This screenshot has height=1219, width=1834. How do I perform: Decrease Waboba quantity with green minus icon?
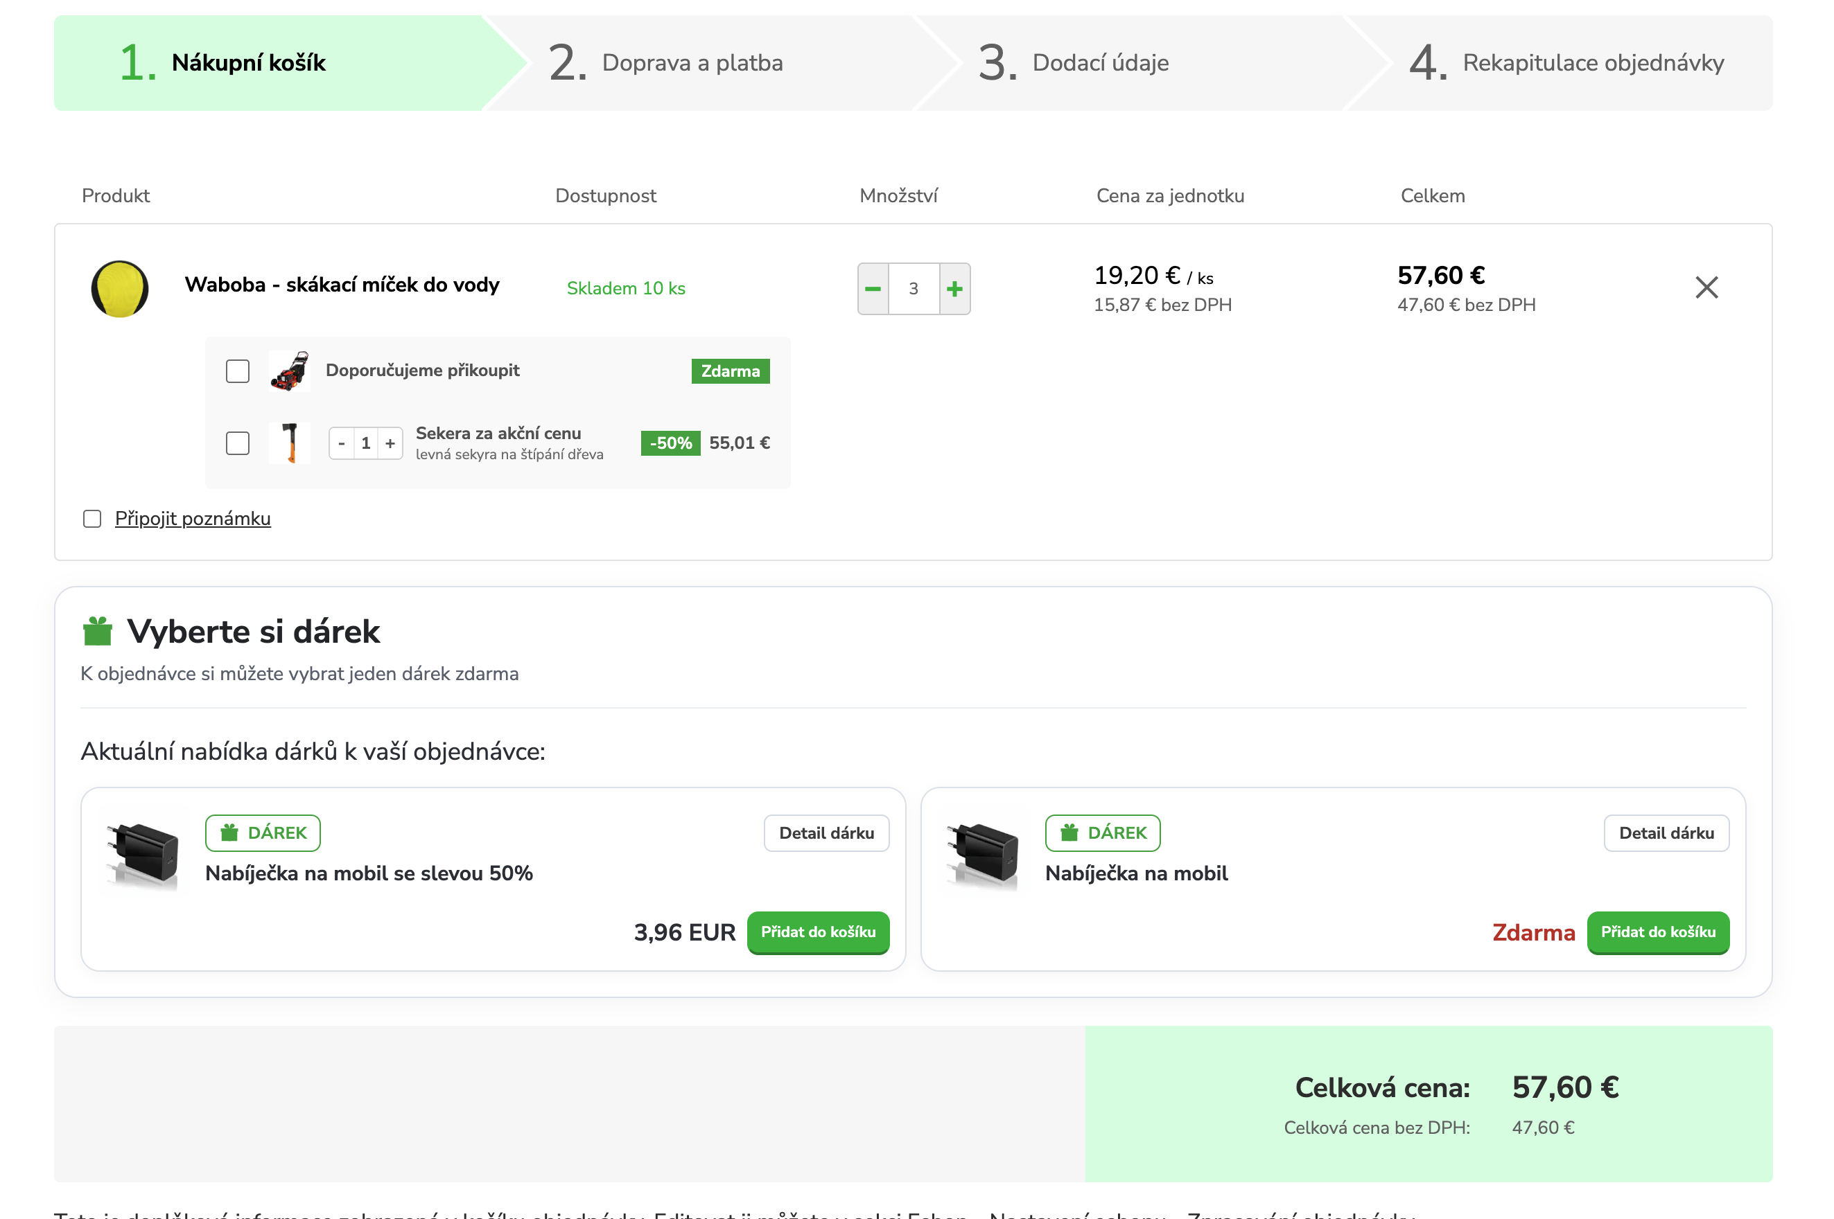[x=873, y=288]
